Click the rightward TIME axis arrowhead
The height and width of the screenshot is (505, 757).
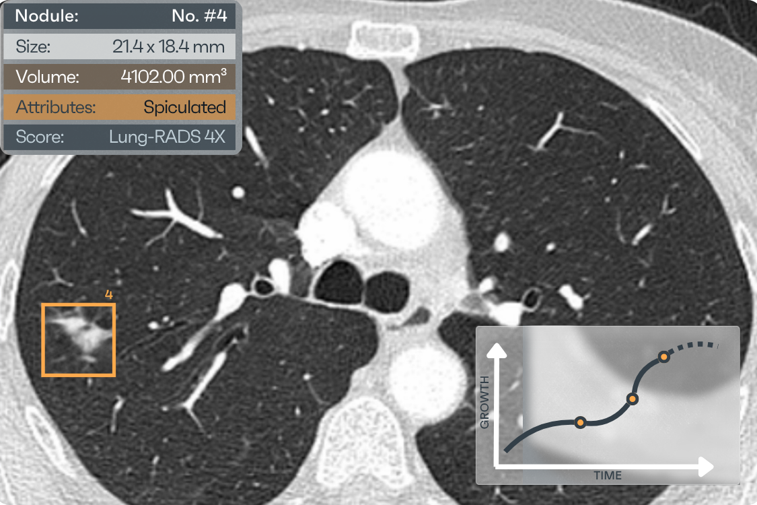[706, 467]
